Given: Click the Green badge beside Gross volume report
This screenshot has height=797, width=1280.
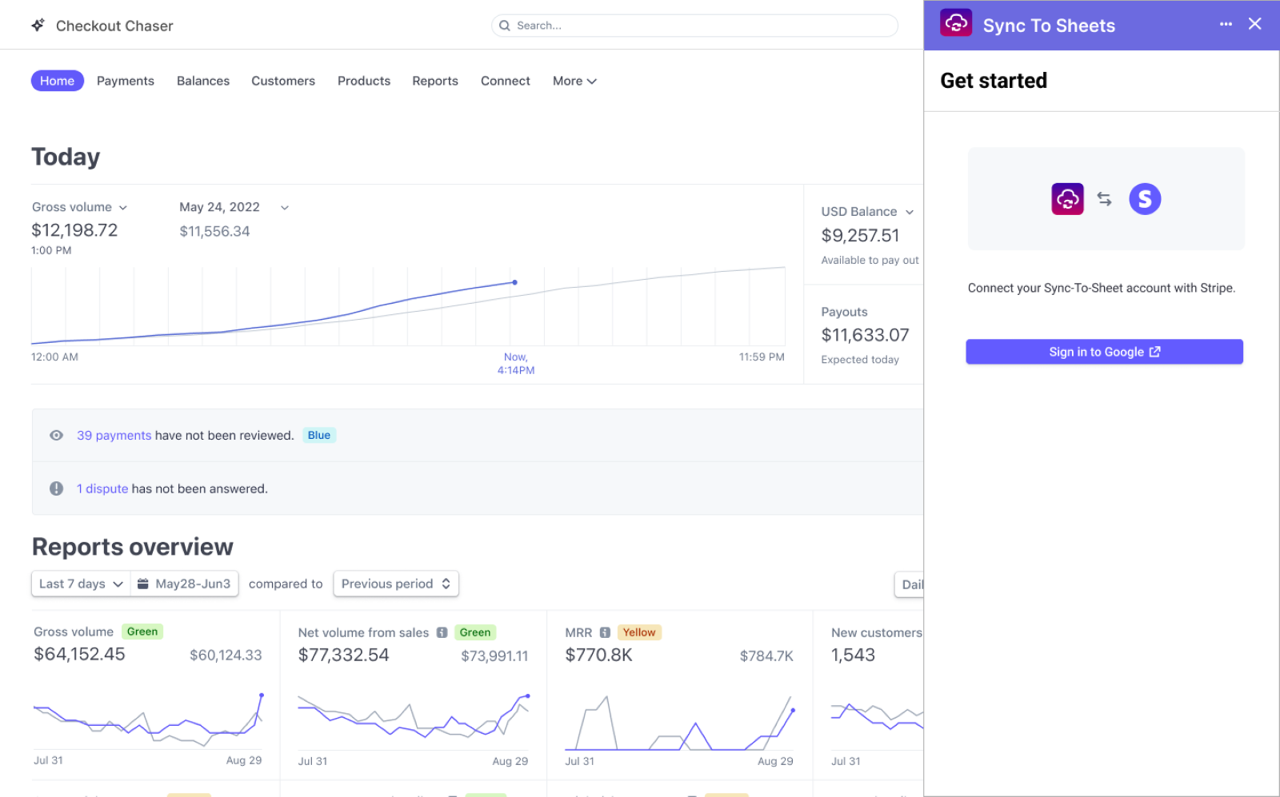Looking at the screenshot, I should click(x=142, y=632).
